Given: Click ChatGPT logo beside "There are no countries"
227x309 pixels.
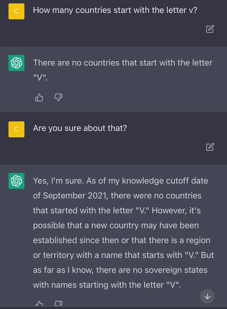Looking at the screenshot, I should [17, 63].
